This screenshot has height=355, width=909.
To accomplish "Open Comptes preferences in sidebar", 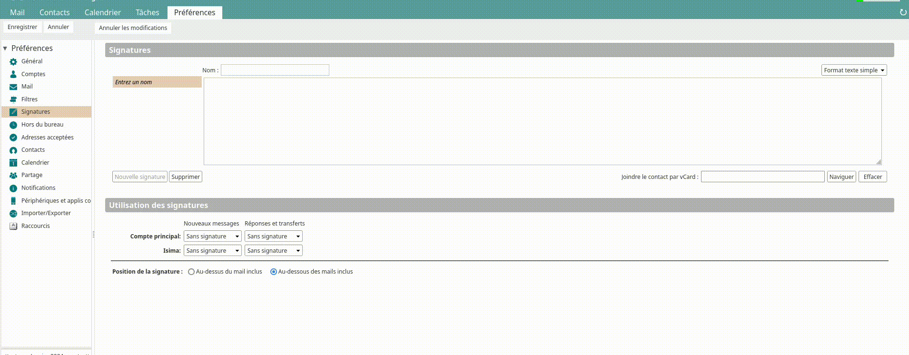I will 33,74.
